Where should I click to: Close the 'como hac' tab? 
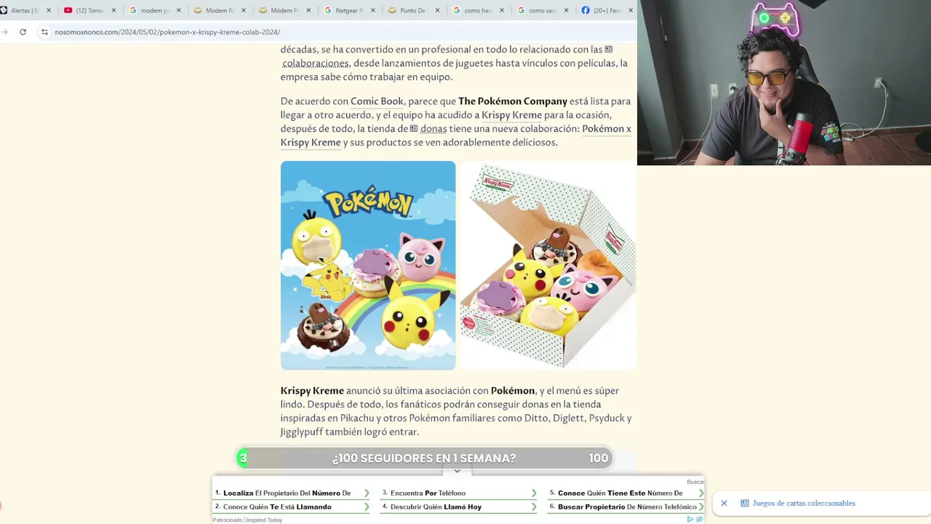(503, 10)
